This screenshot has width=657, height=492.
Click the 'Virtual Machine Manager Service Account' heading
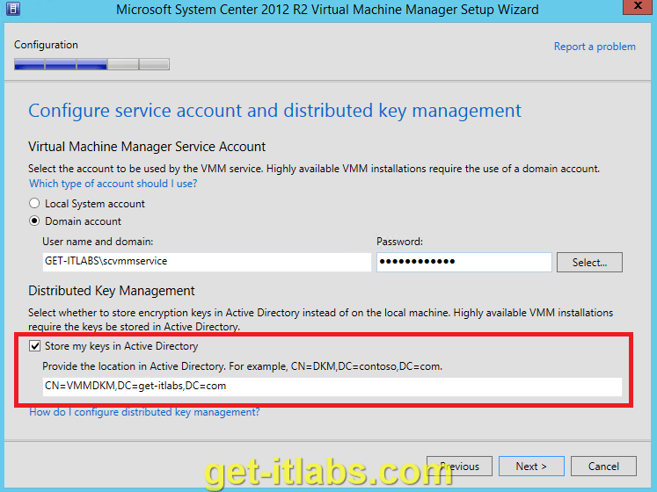pos(147,147)
